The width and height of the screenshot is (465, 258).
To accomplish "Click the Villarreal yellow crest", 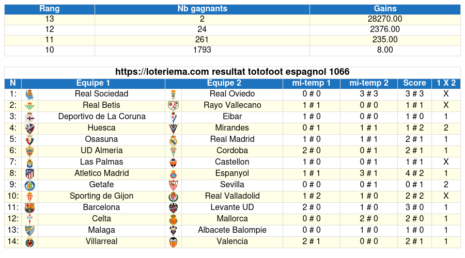I will click(x=29, y=242).
